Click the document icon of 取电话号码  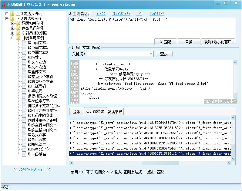(x=24, y=86)
